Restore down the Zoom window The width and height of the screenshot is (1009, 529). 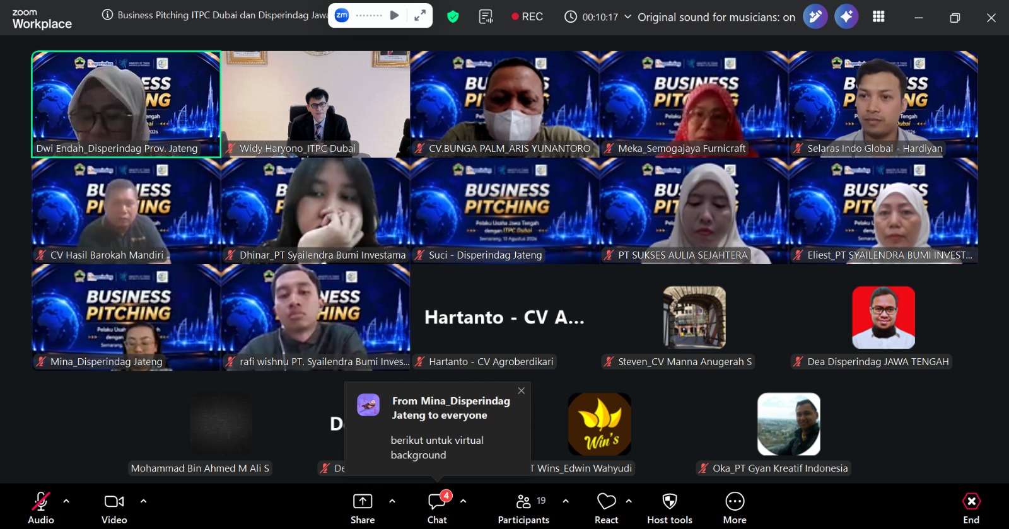pos(955,18)
